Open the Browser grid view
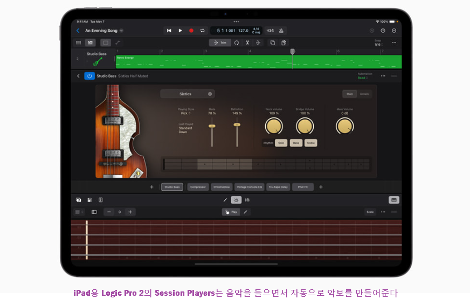This screenshot has width=470, height=299. tap(79, 43)
